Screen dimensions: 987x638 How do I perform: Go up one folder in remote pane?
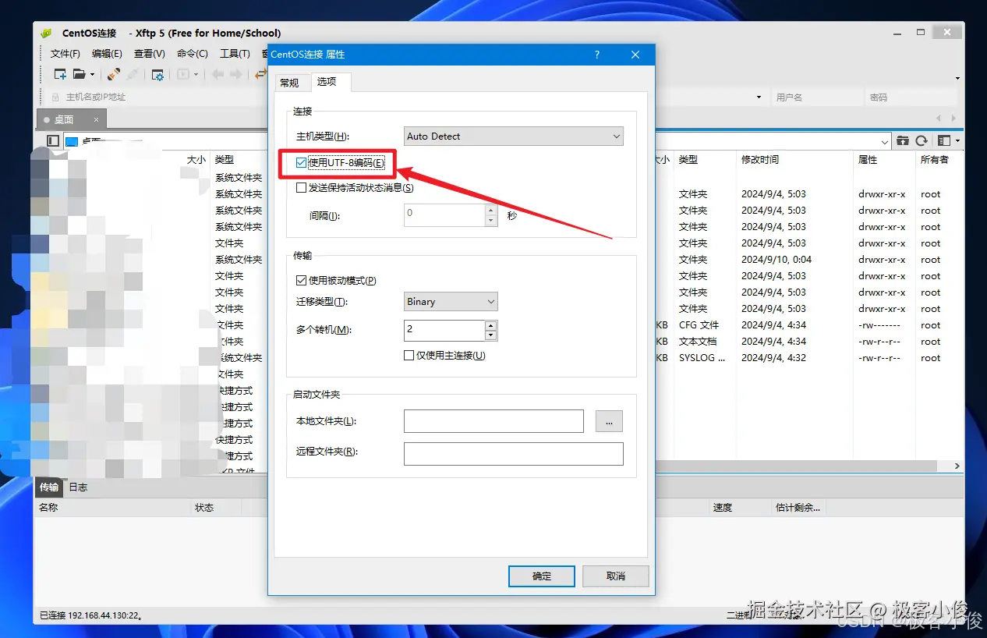tap(903, 140)
